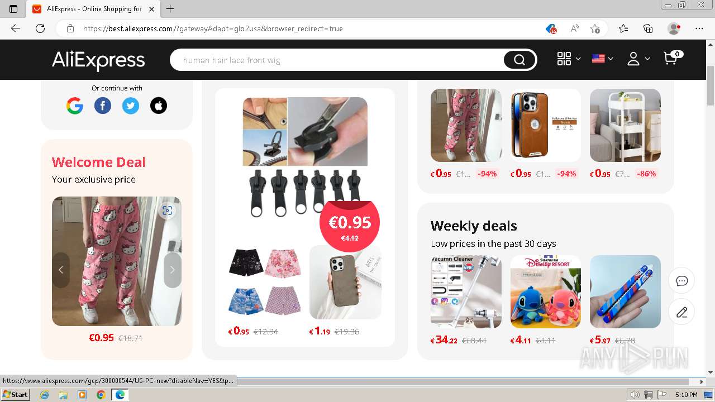Click the AliExpress logo link
The image size is (715, 402).
[x=98, y=60]
